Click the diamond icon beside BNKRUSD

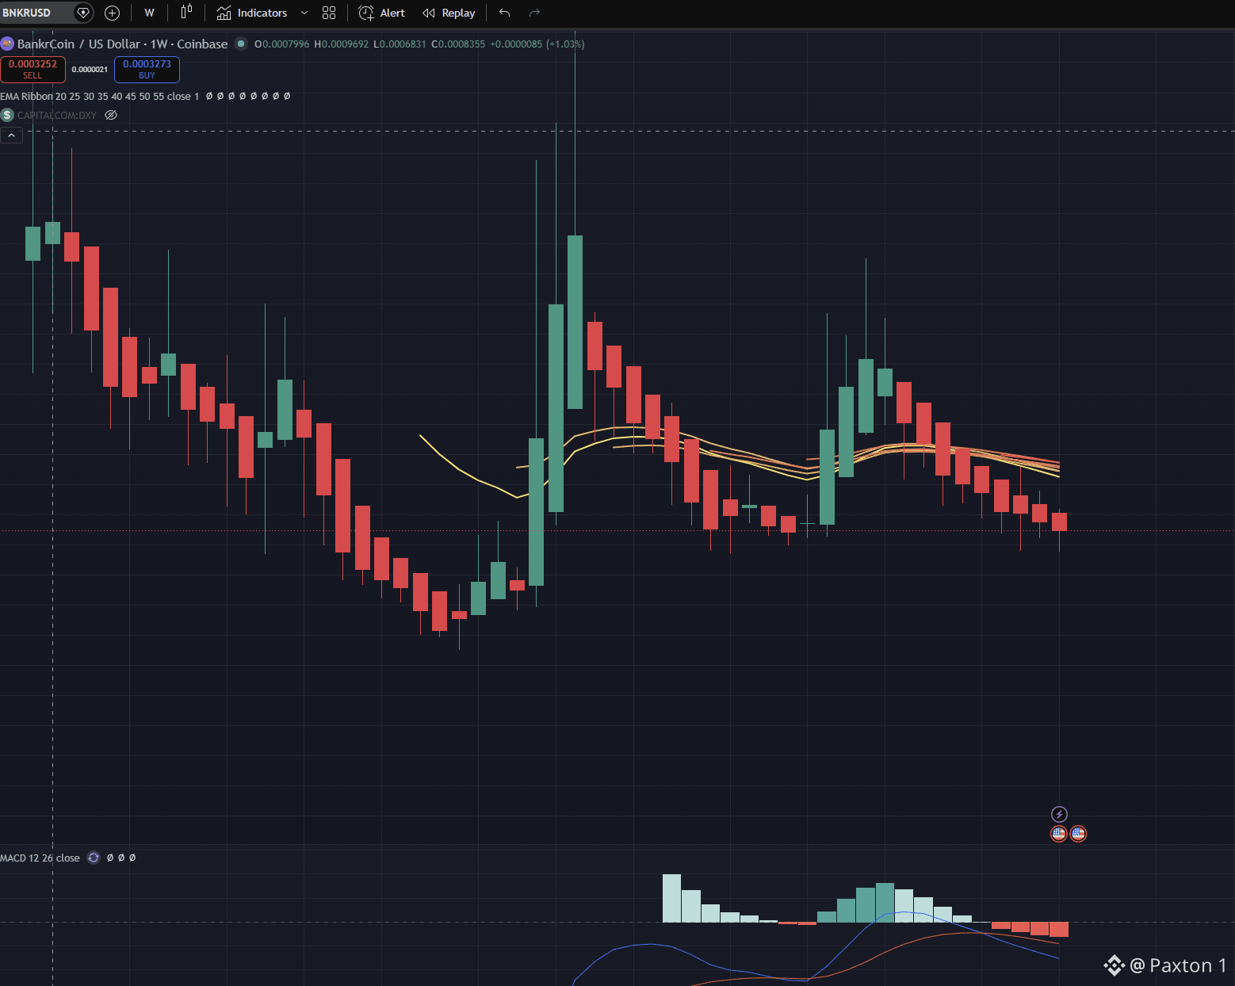click(82, 13)
